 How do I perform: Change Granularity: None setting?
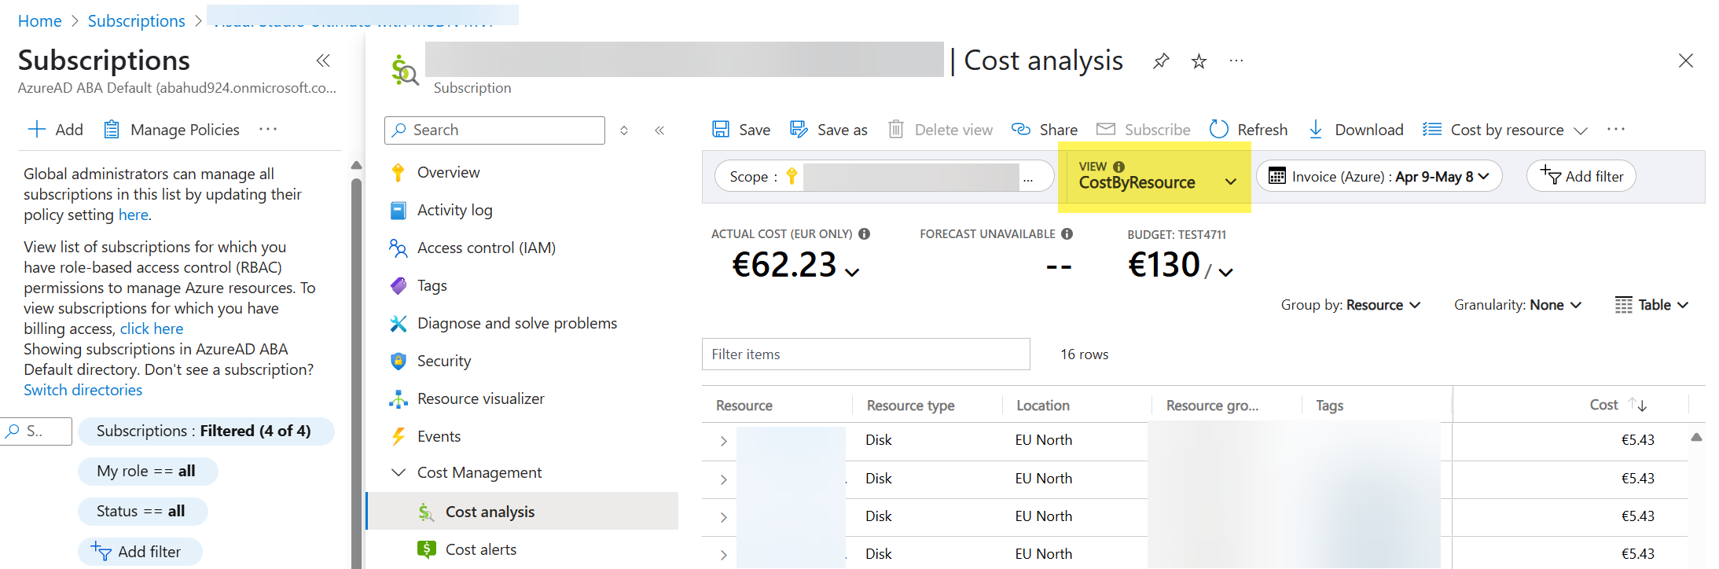(1518, 305)
